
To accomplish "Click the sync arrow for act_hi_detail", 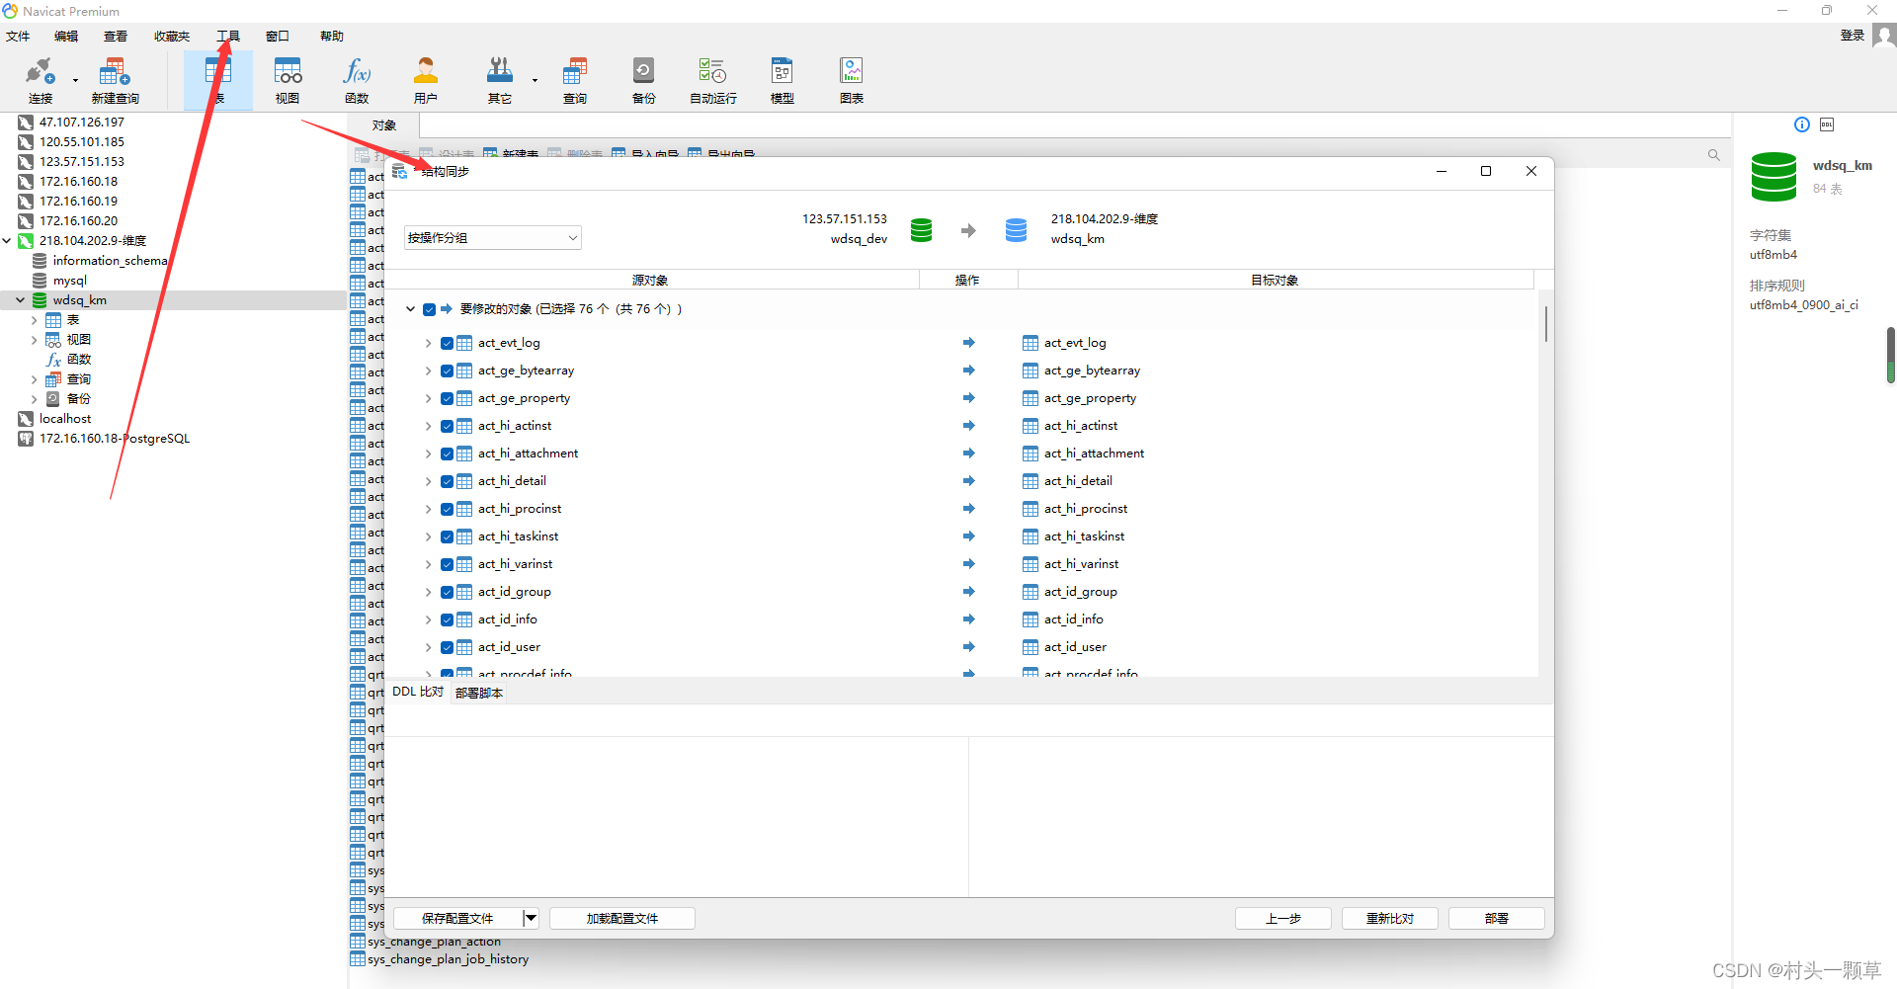I will [969, 481].
